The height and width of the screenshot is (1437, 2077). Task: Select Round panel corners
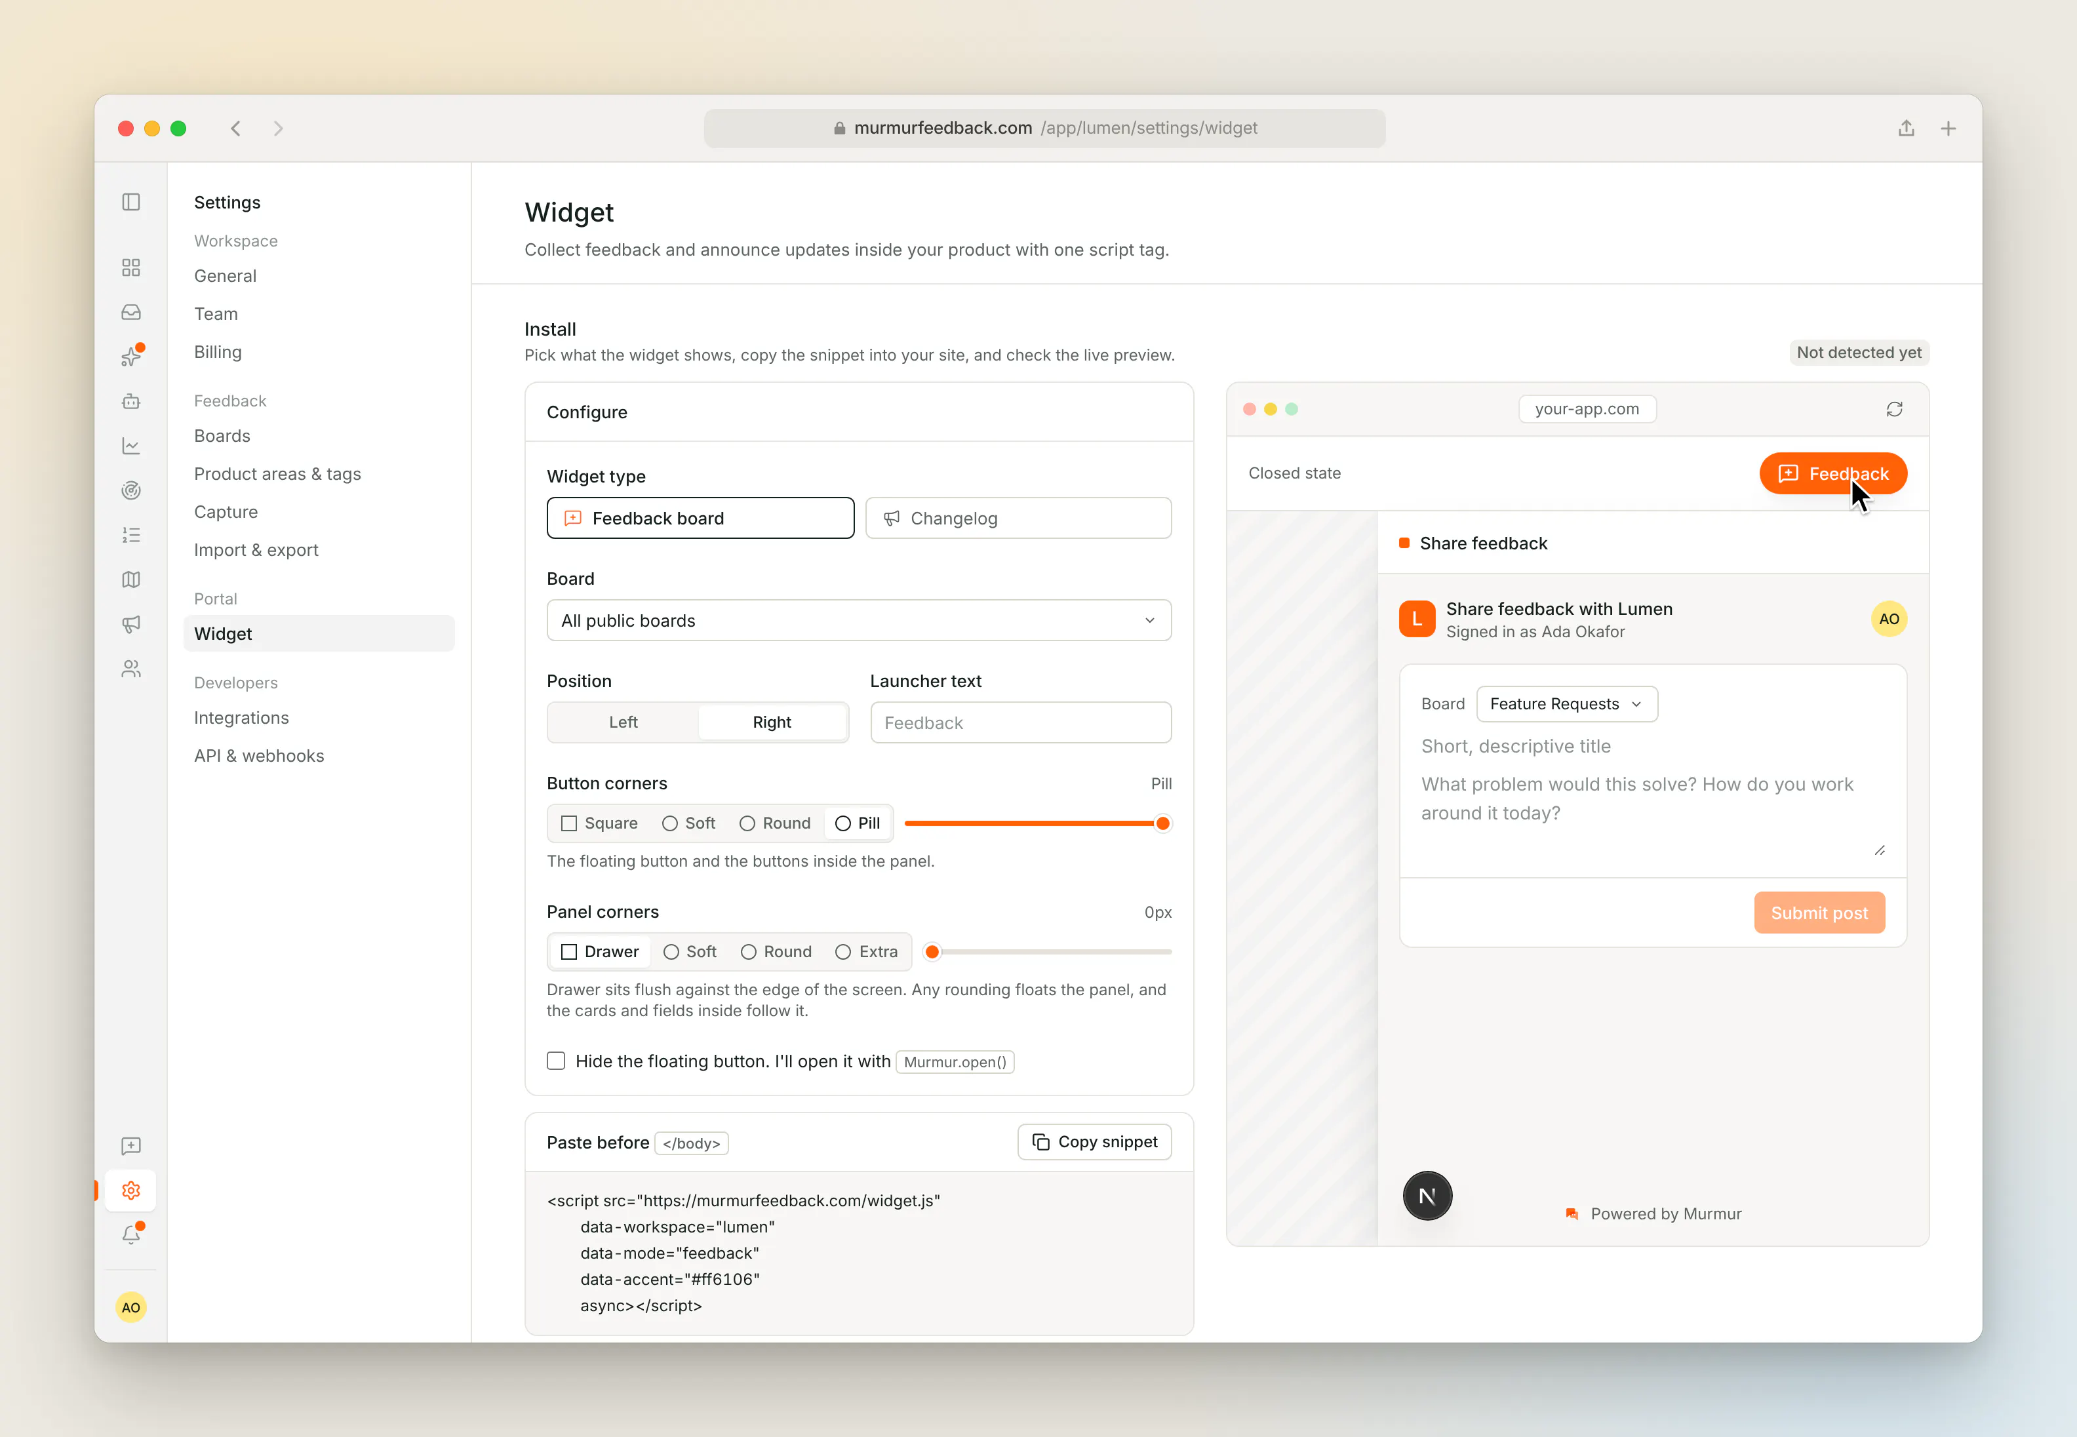click(776, 952)
